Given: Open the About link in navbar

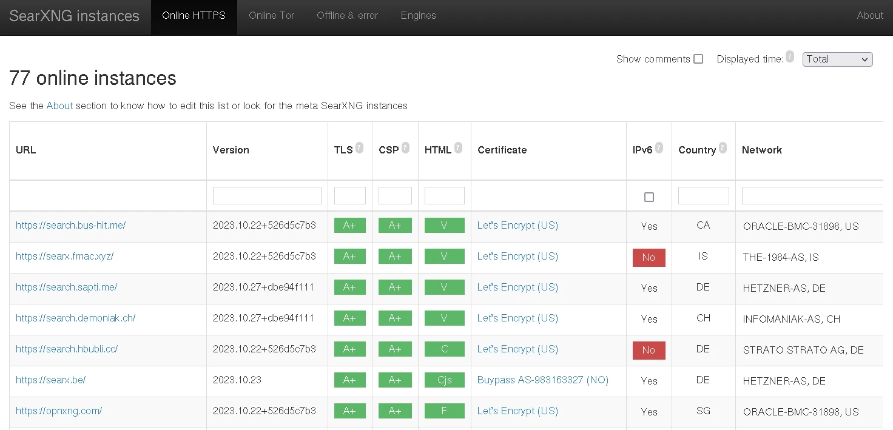Looking at the screenshot, I should (869, 16).
